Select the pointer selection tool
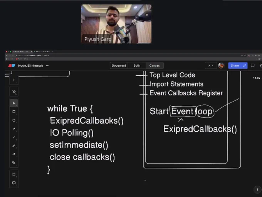 pyautogui.click(x=14, y=103)
